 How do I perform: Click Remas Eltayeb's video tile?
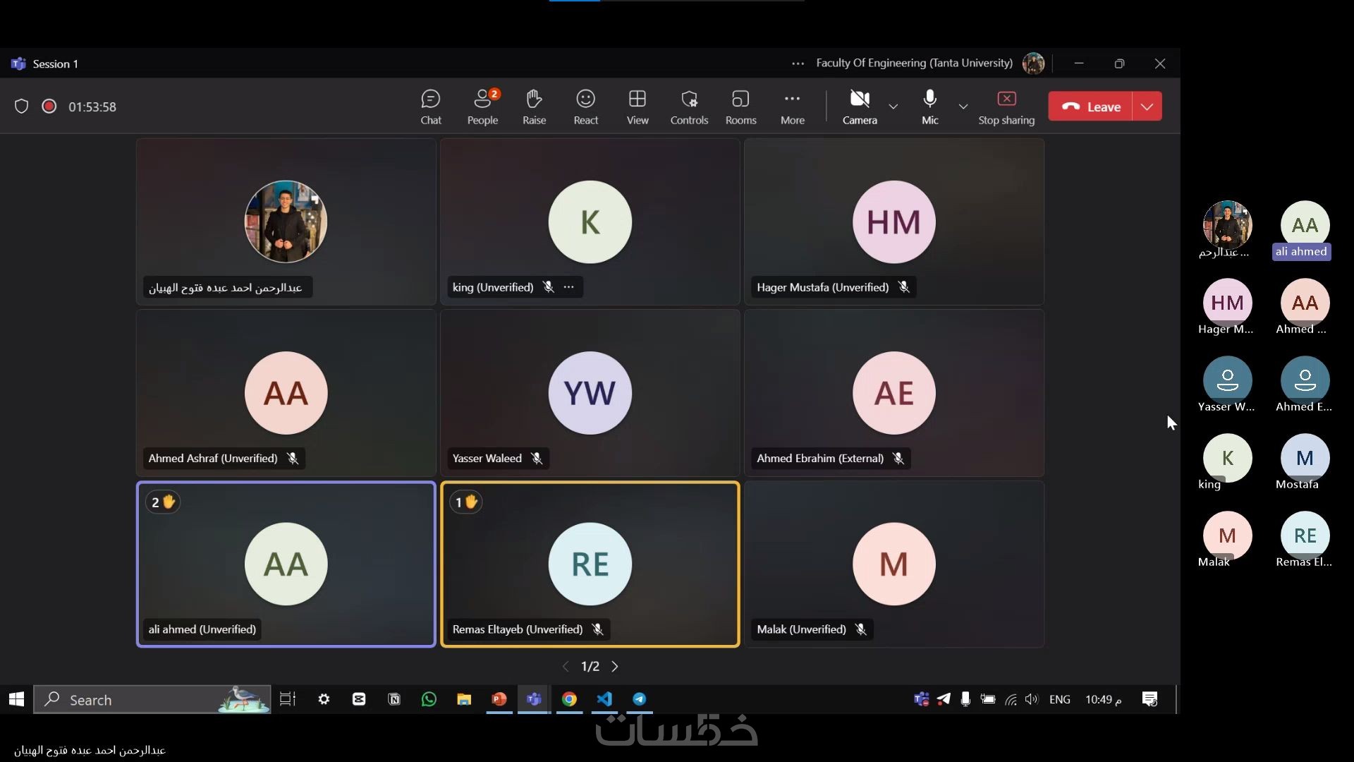[590, 564]
